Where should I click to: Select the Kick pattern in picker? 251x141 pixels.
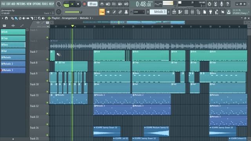click(13, 32)
